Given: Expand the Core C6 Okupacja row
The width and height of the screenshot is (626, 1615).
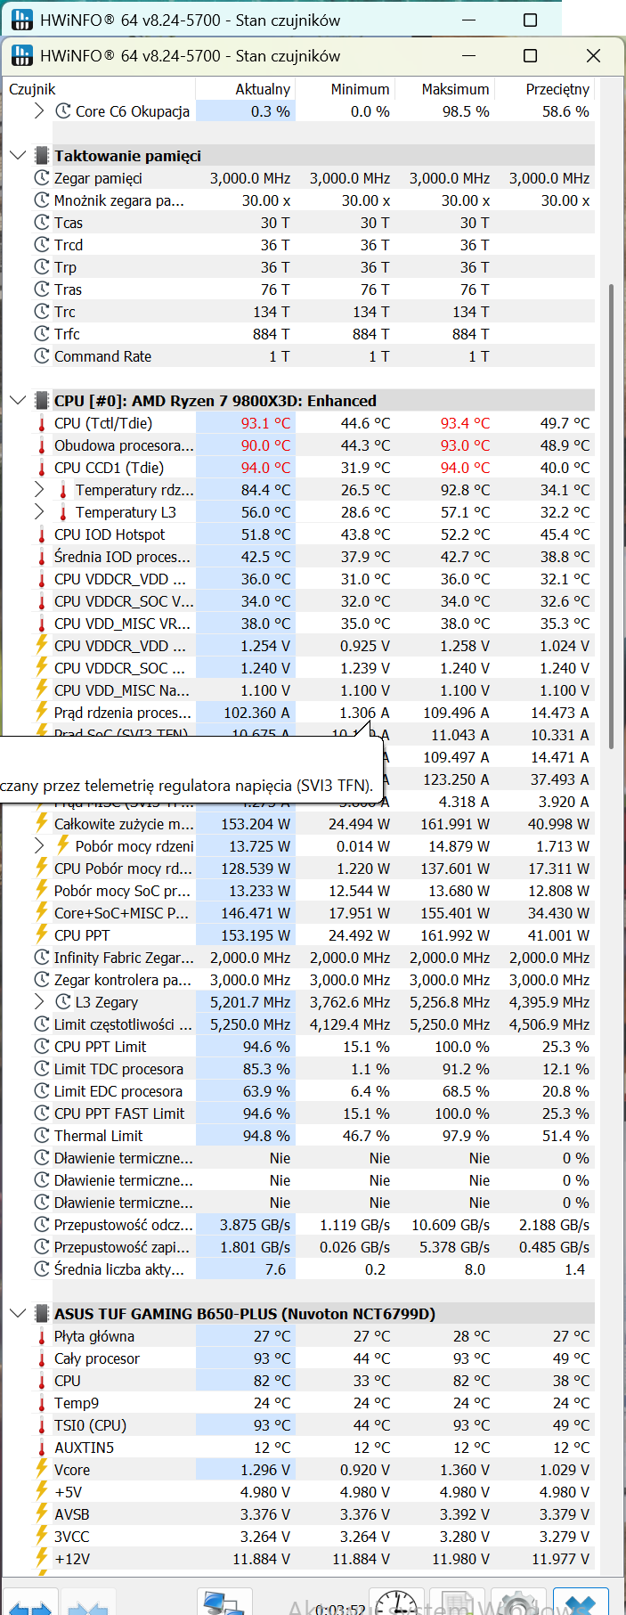Looking at the screenshot, I should [39, 111].
